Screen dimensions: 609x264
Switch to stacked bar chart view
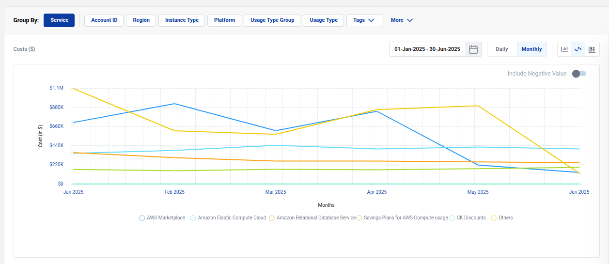[x=592, y=49]
